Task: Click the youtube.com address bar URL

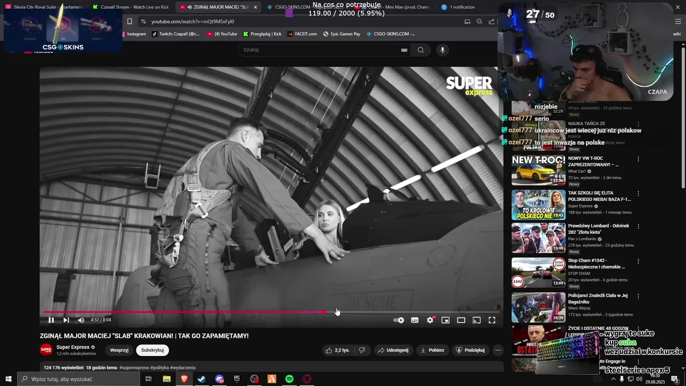Action: 192,21
